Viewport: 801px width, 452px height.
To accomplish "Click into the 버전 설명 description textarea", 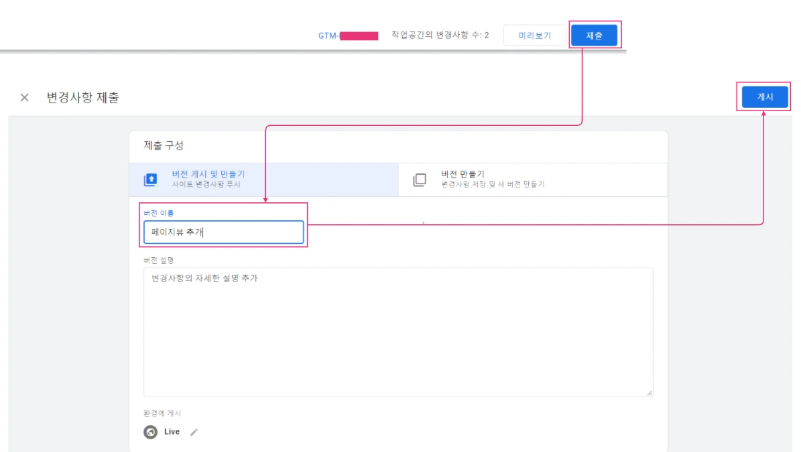I will (x=398, y=332).
